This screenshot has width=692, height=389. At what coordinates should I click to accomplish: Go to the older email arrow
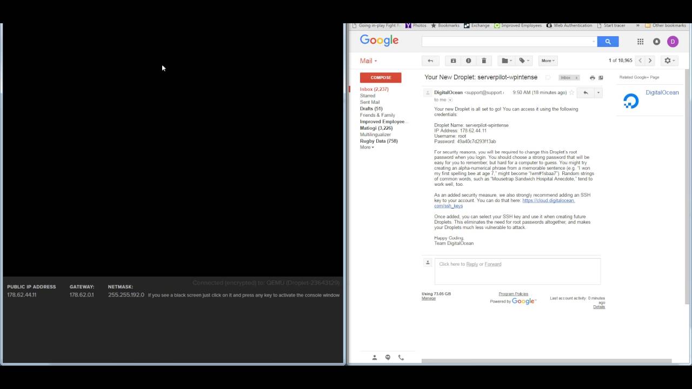point(650,61)
